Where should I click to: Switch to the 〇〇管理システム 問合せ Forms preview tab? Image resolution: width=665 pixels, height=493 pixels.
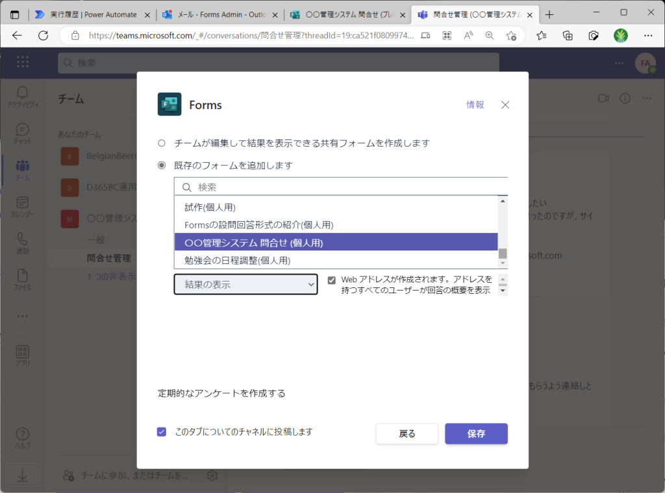tap(348, 15)
